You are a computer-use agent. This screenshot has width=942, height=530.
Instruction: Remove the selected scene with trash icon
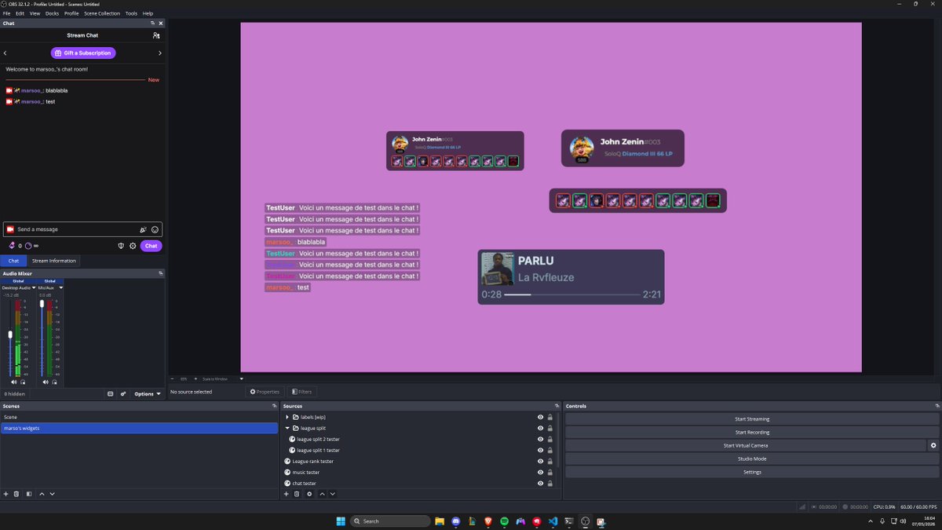coord(16,494)
